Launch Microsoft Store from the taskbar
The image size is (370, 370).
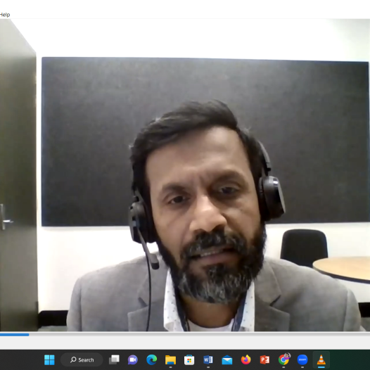(189, 360)
